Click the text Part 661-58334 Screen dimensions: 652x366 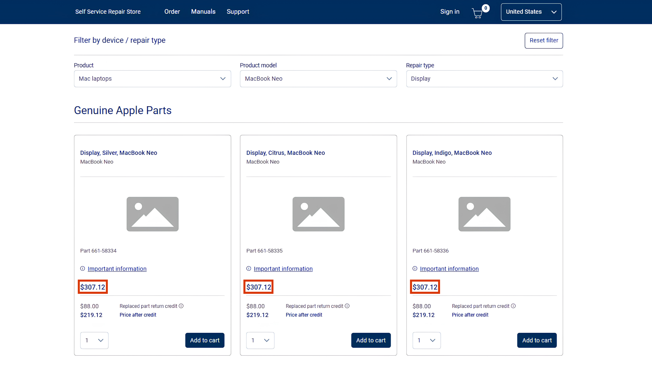click(98, 251)
